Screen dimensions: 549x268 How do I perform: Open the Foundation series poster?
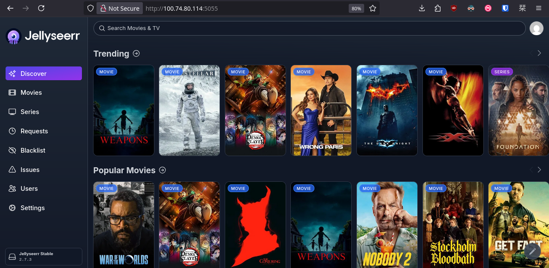pos(519,110)
